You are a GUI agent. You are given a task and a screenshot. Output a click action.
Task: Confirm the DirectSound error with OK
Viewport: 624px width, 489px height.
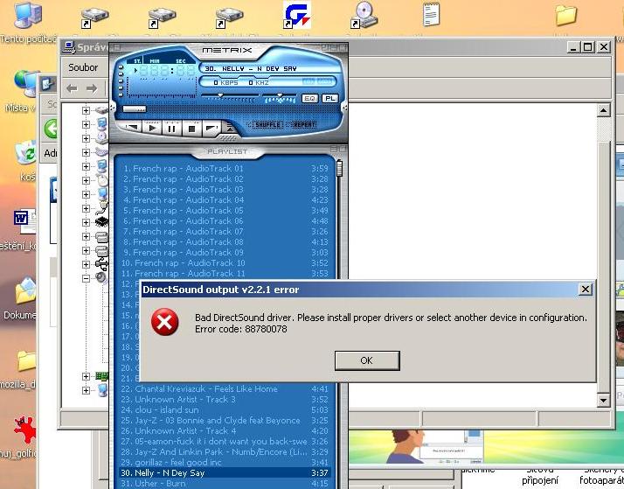pos(367,360)
